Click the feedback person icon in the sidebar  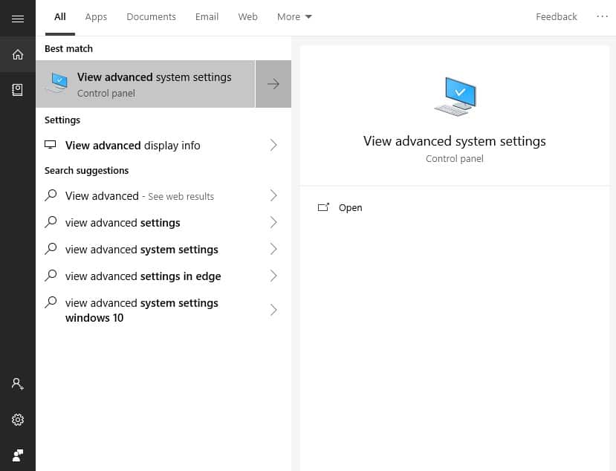pos(18,455)
